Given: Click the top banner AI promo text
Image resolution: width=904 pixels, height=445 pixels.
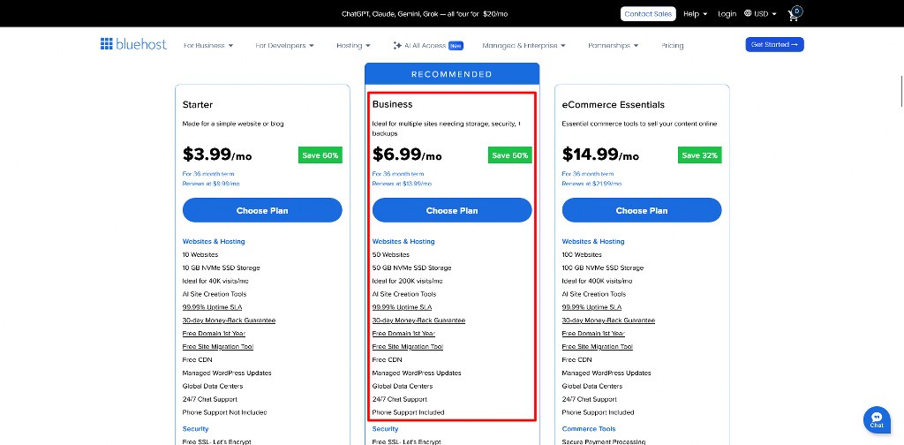Looking at the screenshot, I should 425,14.
